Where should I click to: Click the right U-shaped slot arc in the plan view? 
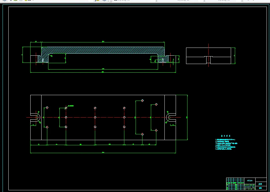point(168,118)
